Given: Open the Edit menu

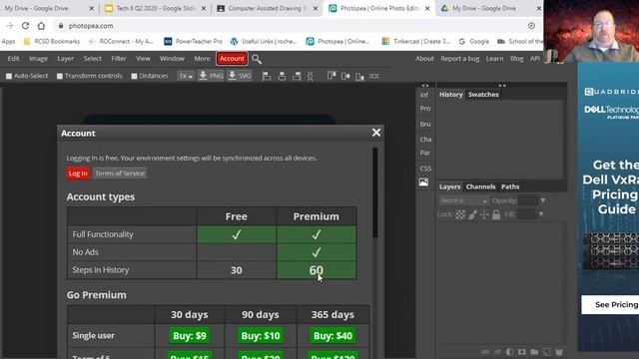Looking at the screenshot, I should pos(13,59).
